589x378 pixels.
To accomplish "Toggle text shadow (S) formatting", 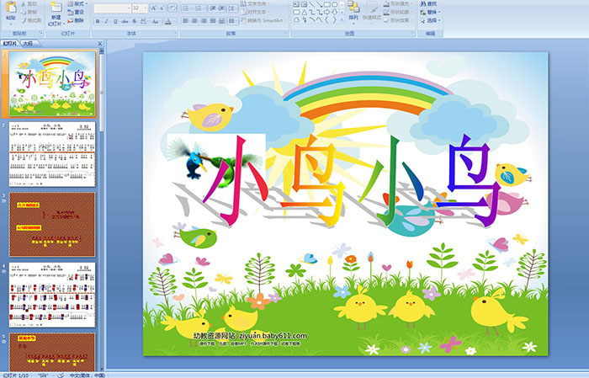I will coord(134,21).
